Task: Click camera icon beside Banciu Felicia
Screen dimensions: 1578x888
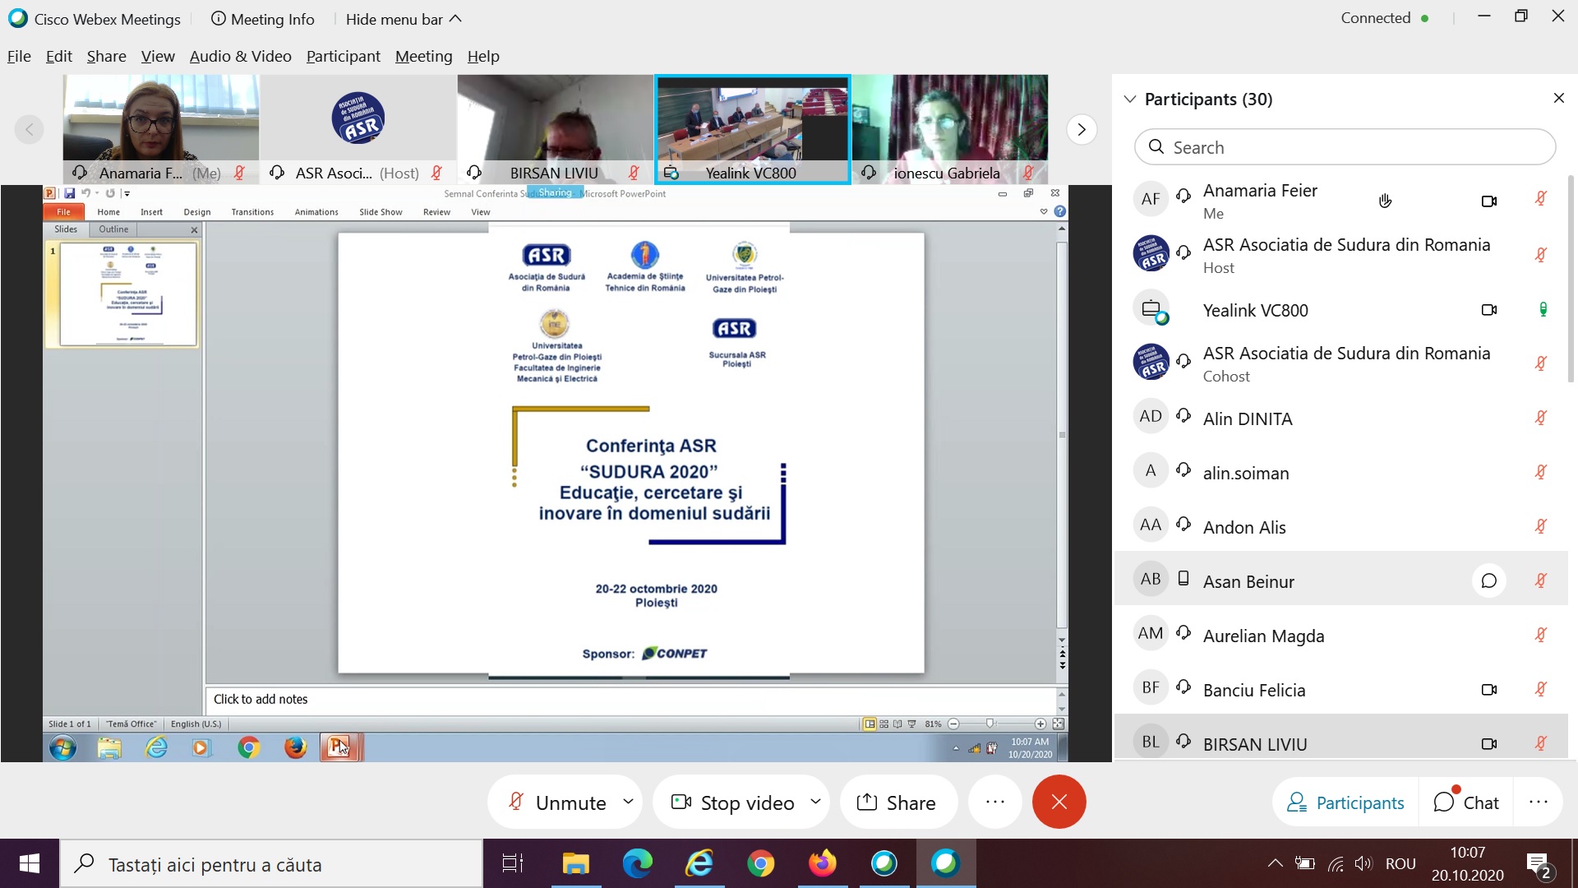Action: [1488, 690]
